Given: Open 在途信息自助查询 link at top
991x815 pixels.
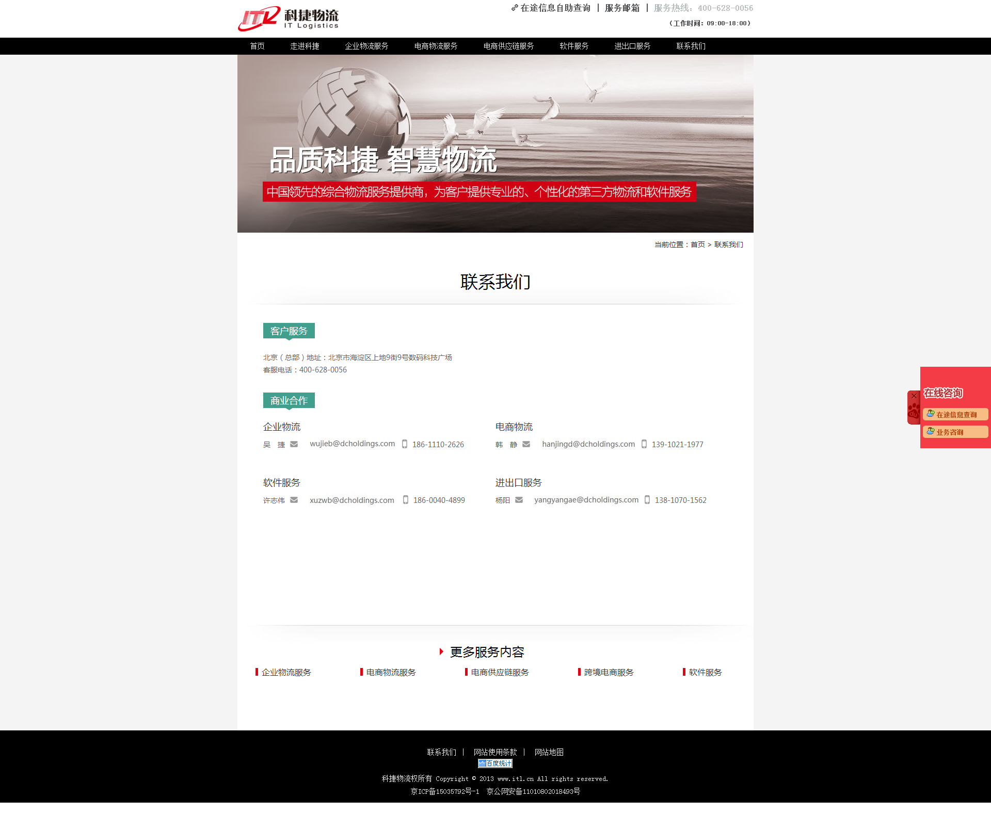Looking at the screenshot, I should click(555, 8).
